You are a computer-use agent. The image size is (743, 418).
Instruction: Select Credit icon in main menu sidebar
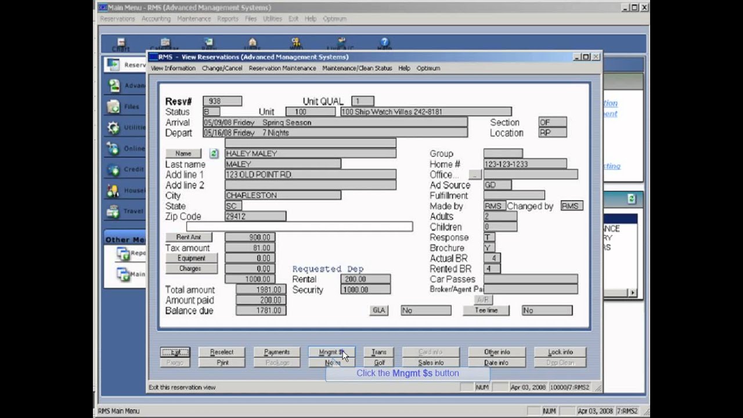[113, 169]
